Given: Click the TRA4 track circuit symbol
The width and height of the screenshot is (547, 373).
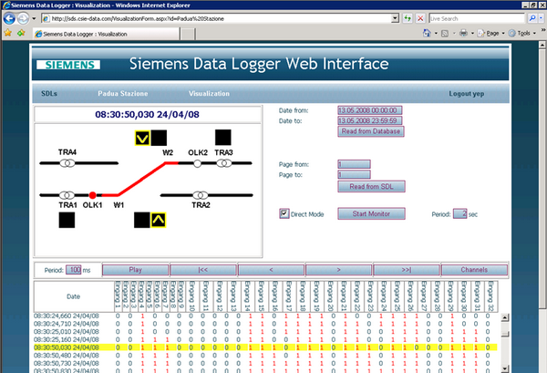Looking at the screenshot, I should point(67,163).
